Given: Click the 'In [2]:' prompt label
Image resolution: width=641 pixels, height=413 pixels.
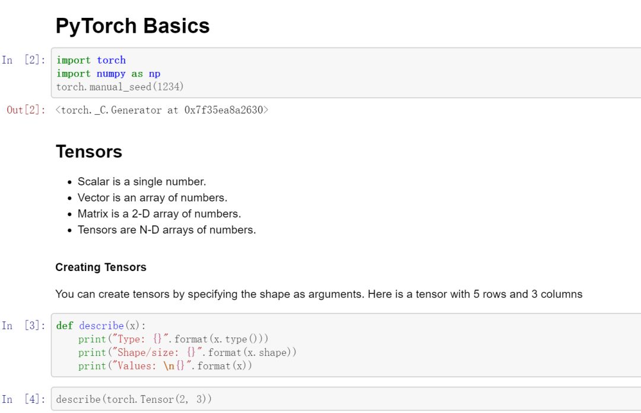Looking at the screenshot, I should (x=23, y=60).
